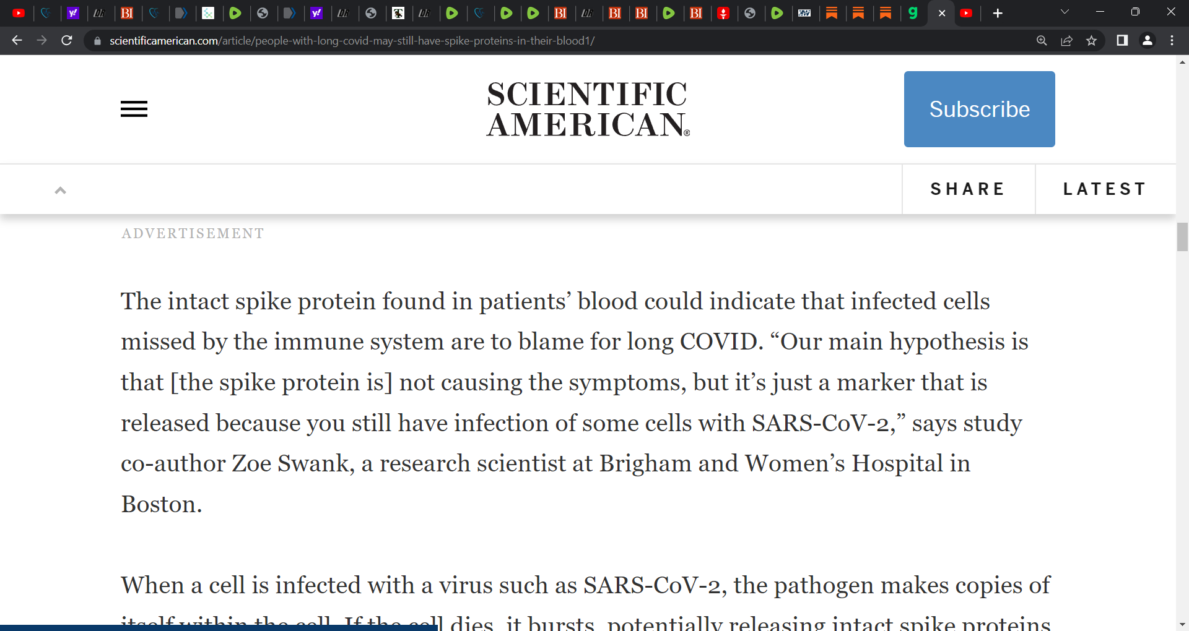Open the Chrome profile avatar menu

pyautogui.click(x=1148, y=40)
